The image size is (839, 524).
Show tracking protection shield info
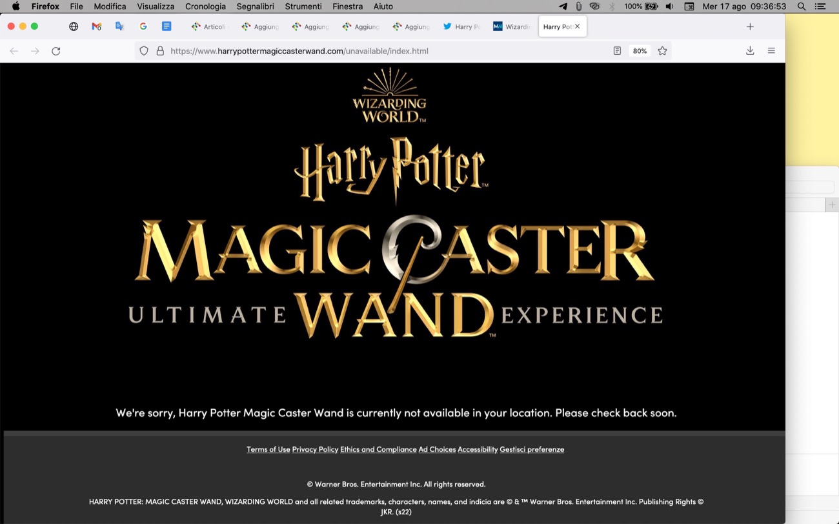[x=144, y=51]
